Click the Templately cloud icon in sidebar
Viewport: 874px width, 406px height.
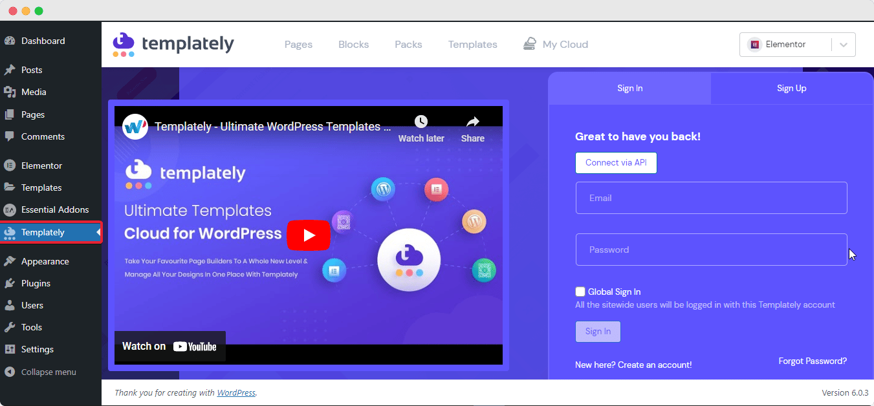click(x=10, y=233)
